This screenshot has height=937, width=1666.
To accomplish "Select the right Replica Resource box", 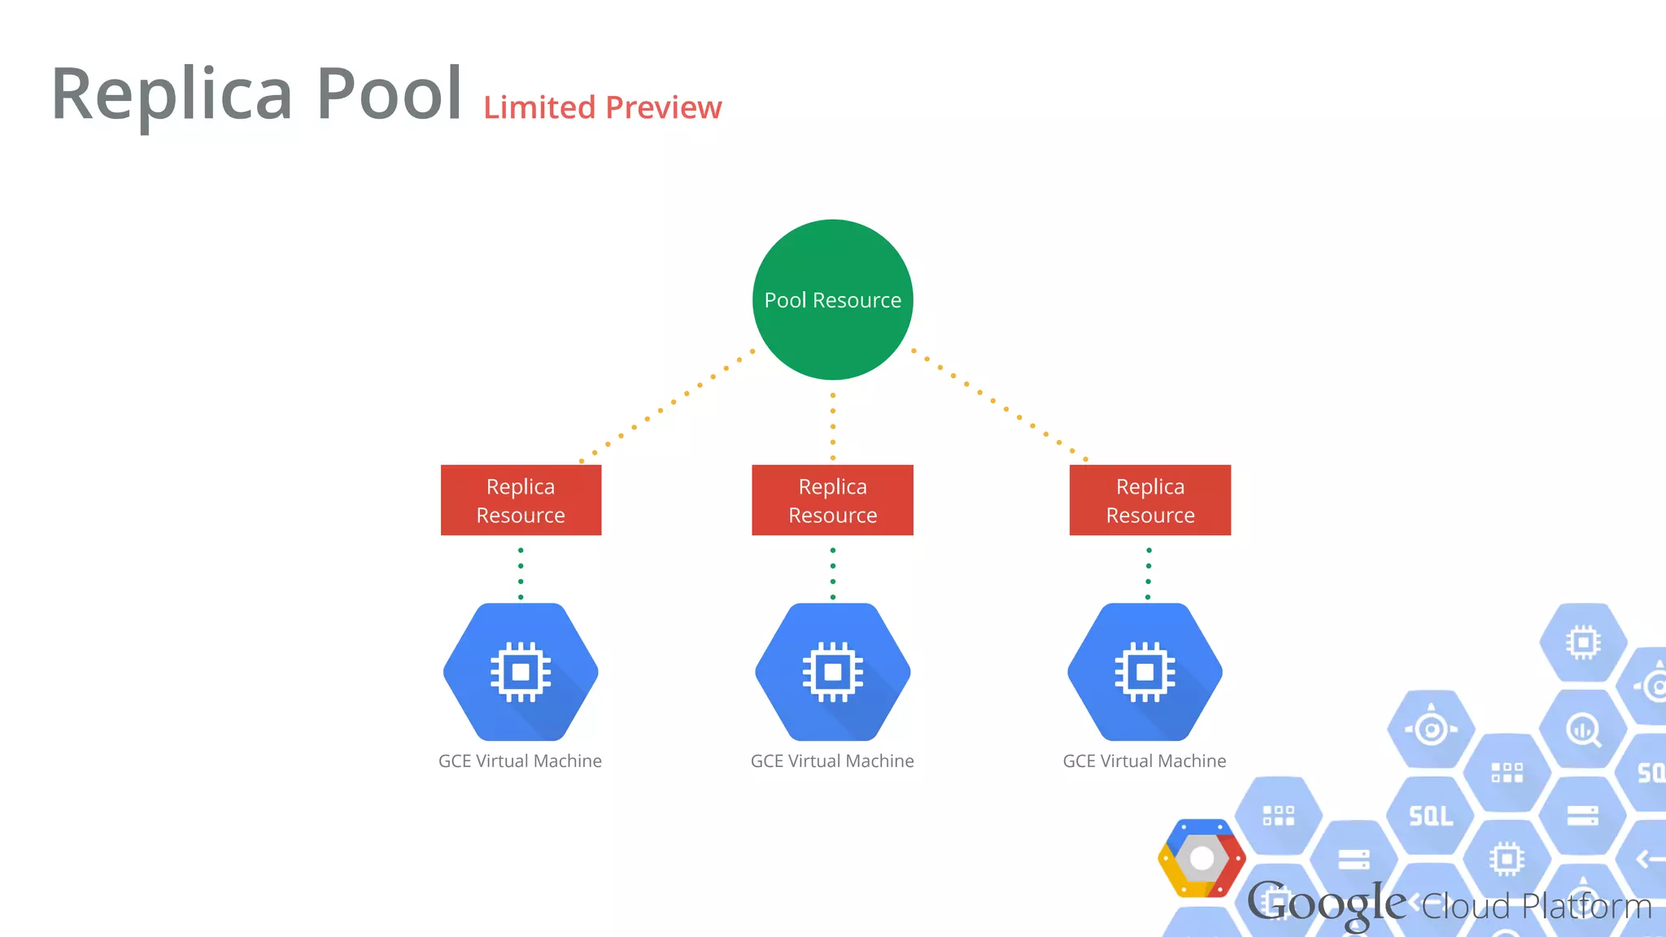I will click(x=1149, y=500).
